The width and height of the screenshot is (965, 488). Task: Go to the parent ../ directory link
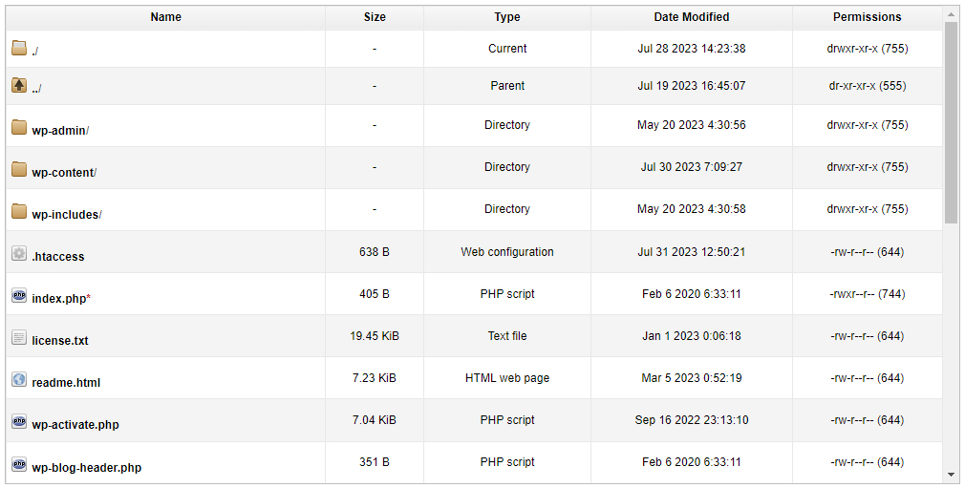[x=36, y=89]
